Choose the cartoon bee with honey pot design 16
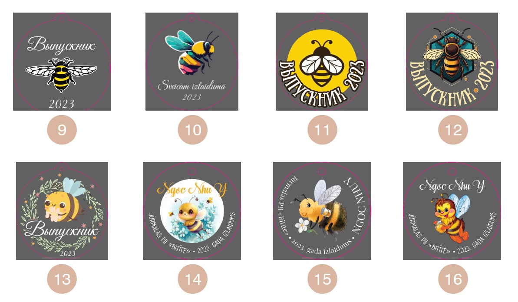 452,210
